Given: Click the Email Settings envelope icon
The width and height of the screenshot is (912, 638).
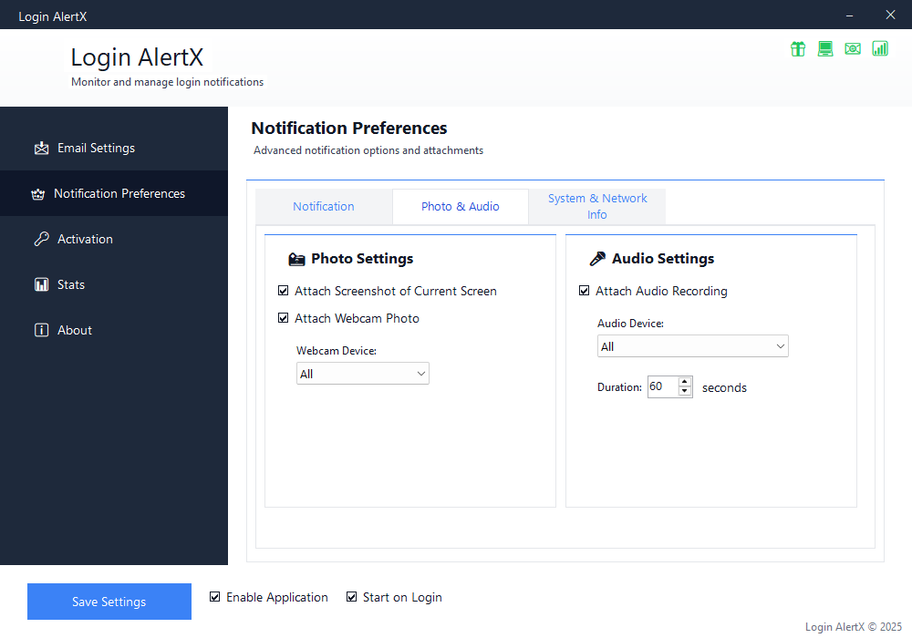Looking at the screenshot, I should [41, 149].
